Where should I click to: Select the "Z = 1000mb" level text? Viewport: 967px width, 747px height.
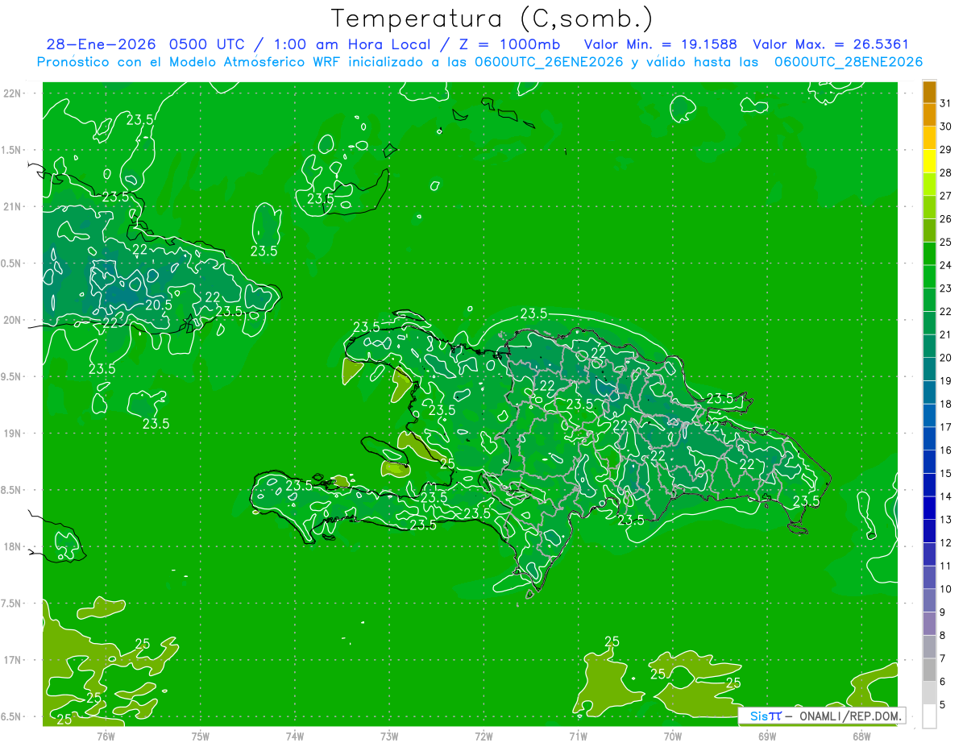point(510,44)
